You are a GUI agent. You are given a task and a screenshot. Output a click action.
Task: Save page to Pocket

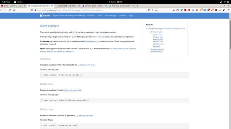[x=149, y=10]
